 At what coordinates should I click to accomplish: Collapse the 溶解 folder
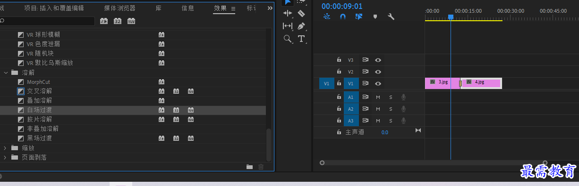pyautogui.click(x=6, y=73)
